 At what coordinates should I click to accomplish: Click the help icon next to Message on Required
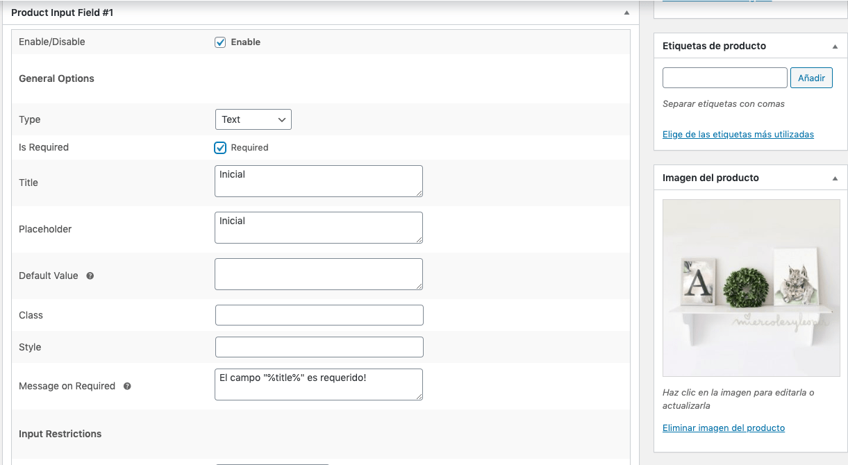pyautogui.click(x=127, y=386)
